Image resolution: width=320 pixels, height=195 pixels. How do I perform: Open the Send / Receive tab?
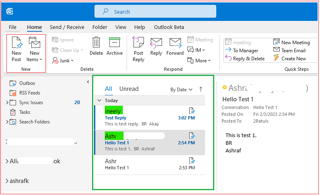tap(67, 27)
